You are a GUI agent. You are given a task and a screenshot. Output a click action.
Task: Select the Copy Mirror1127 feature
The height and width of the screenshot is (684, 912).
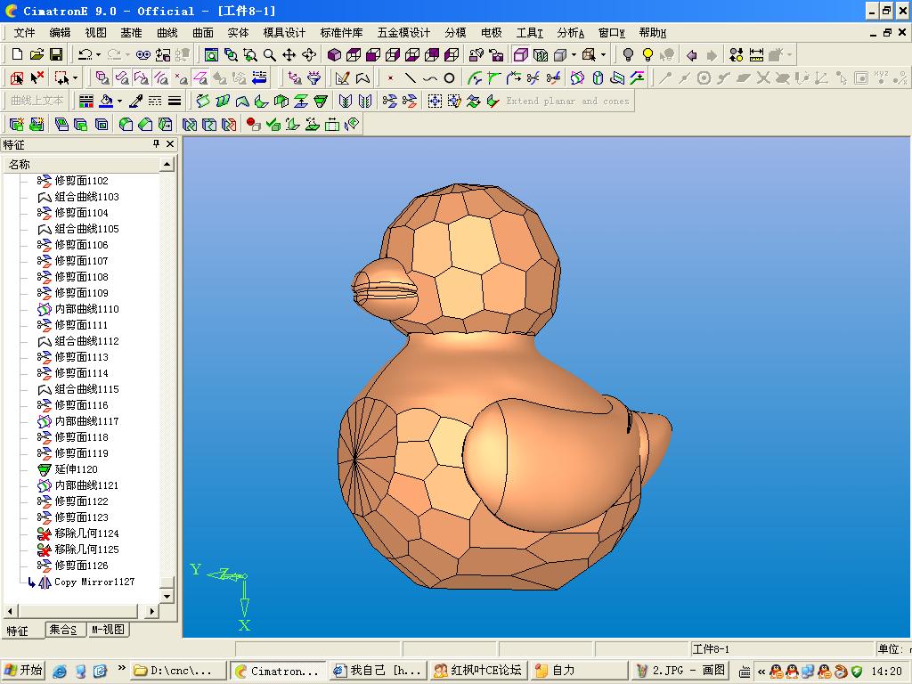[94, 582]
